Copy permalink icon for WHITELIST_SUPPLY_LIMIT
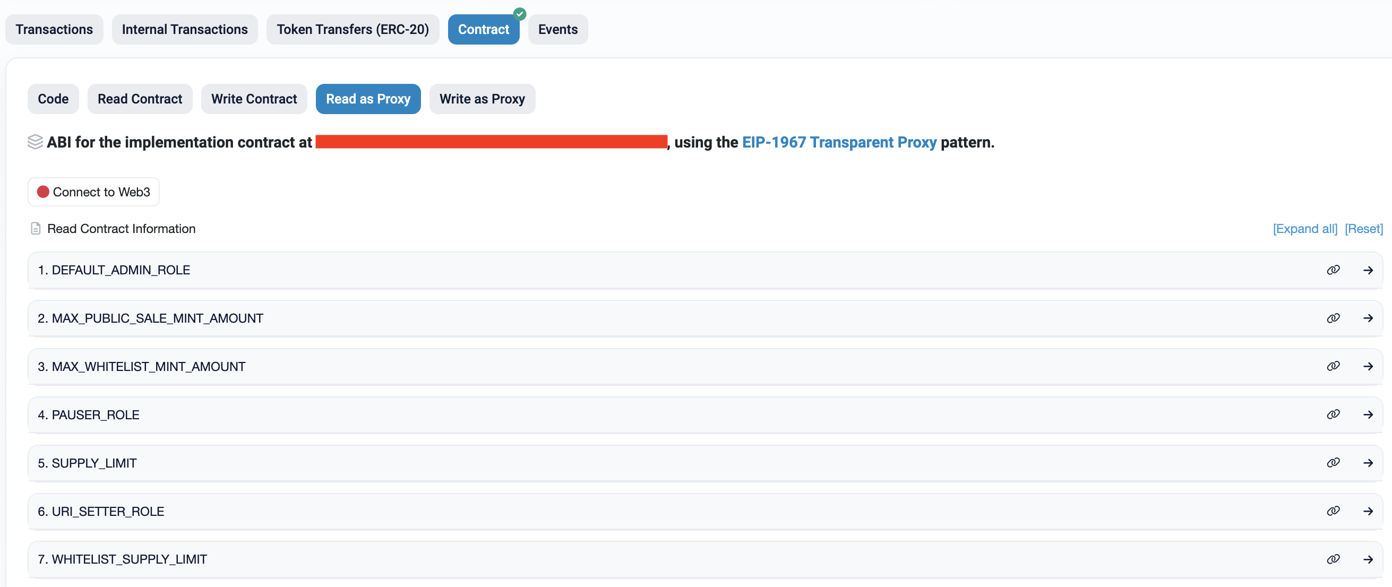1392x587 pixels. click(1333, 559)
